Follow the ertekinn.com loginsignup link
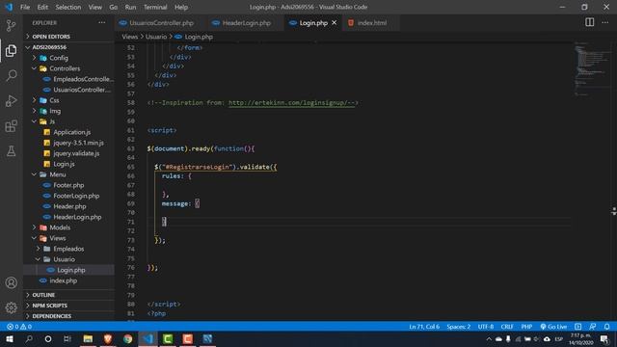617x347 pixels. (x=291, y=103)
